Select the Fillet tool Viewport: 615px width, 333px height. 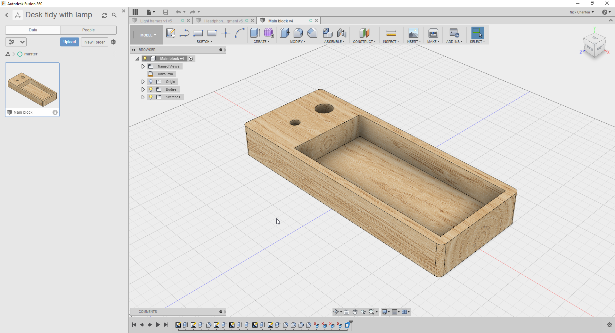(x=298, y=33)
